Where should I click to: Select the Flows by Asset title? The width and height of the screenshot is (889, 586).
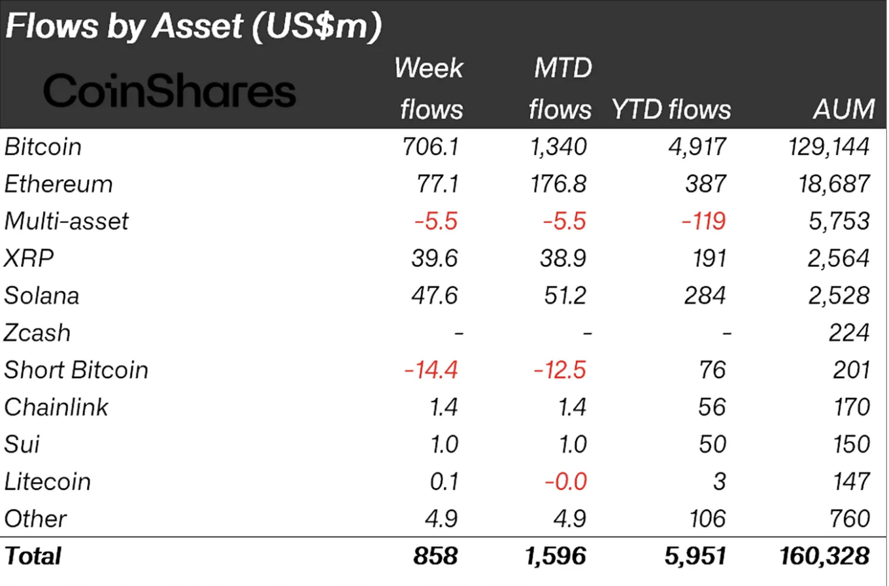193,27
